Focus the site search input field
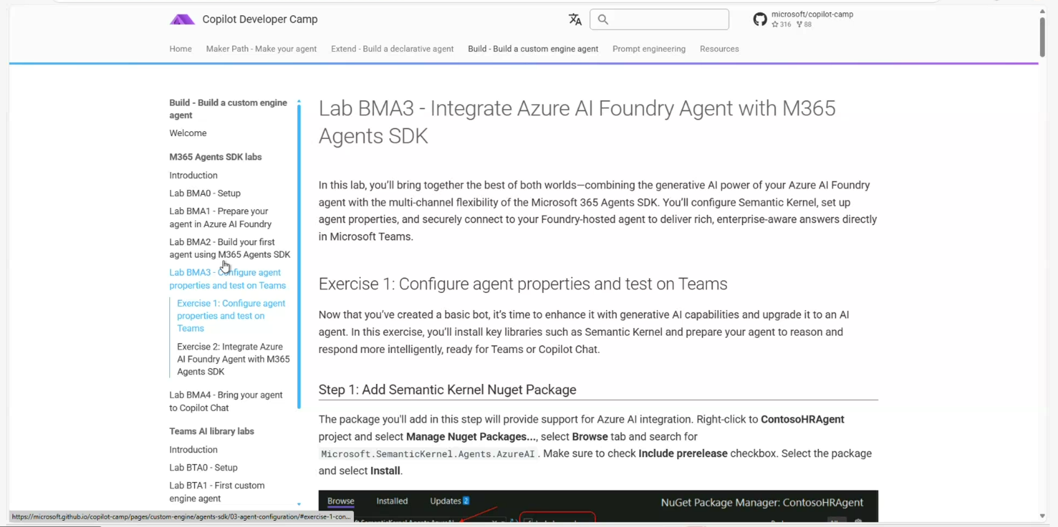This screenshot has height=527, width=1058. (659, 19)
